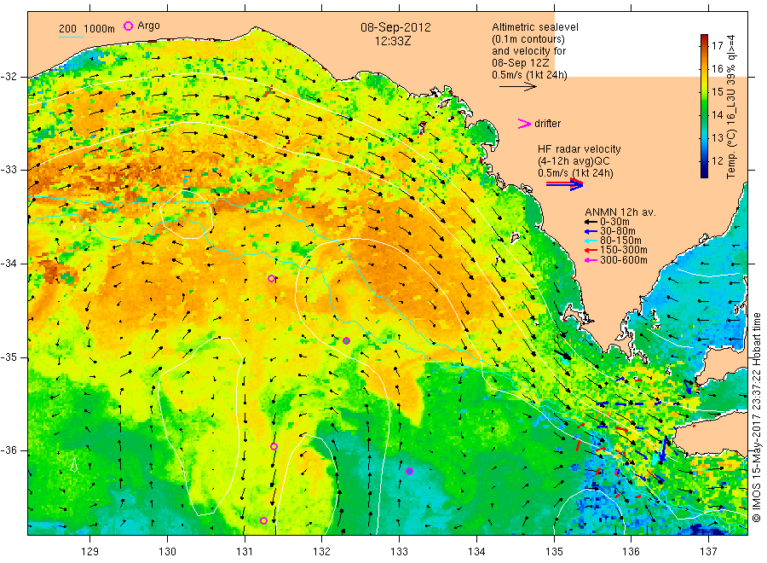Select the blue 30-80m arrow in ANMN legend

[591, 231]
